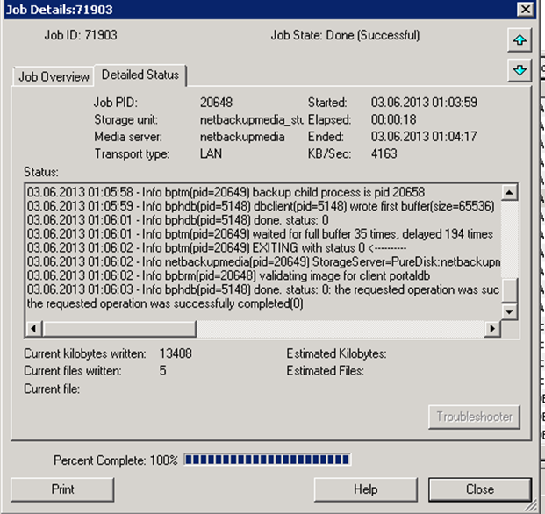Click 'Job ID: 71903' text
The image size is (545, 514).
pyautogui.click(x=81, y=35)
